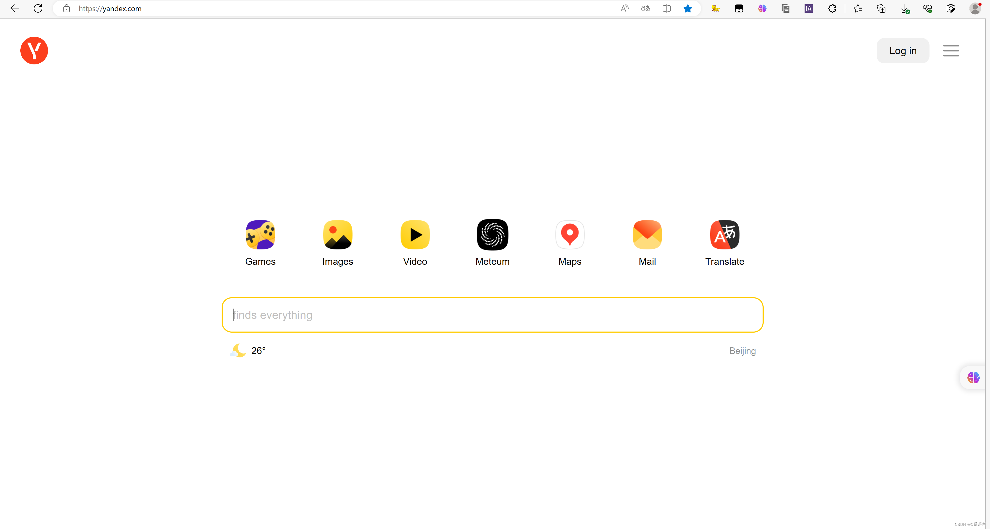Click the Yandex red Y logo
Viewport: 990px width, 529px height.
(34, 50)
